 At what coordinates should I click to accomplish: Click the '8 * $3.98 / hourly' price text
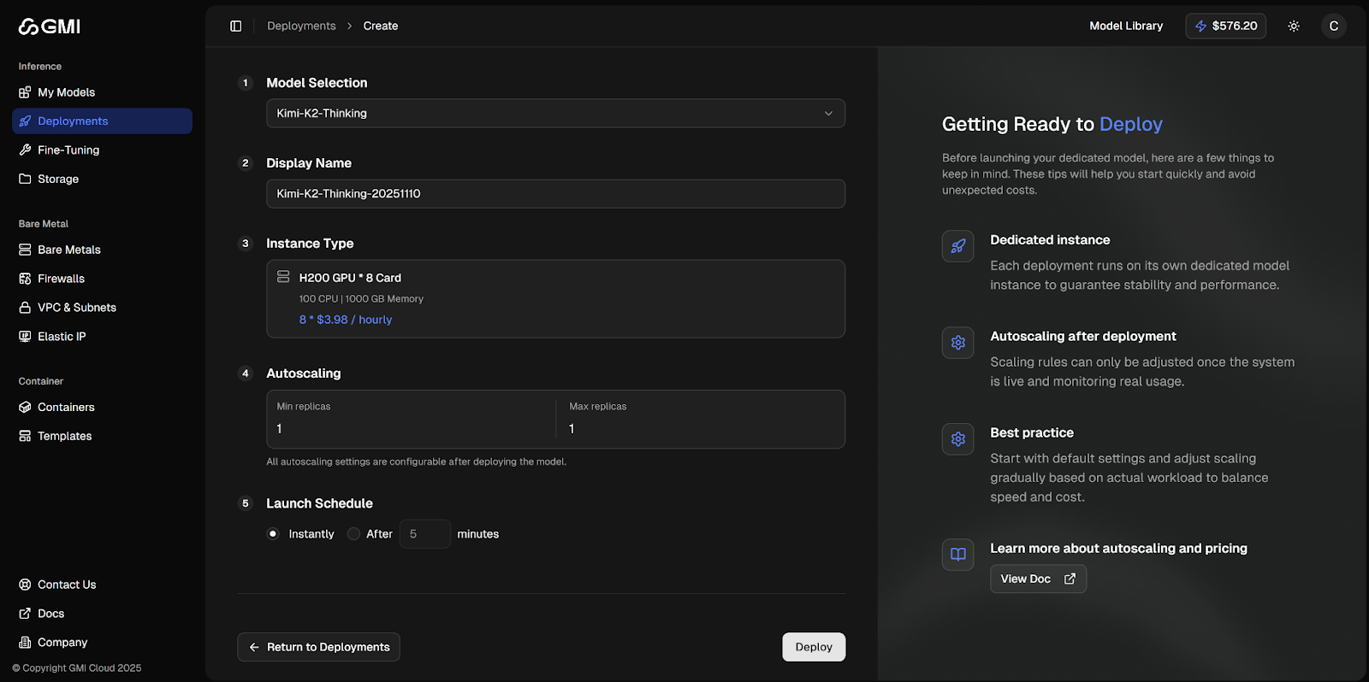346,320
